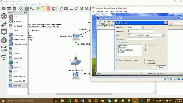Select Cloud device in devices list
This screenshot has height=103, width=183.
[x=18, y=31]
